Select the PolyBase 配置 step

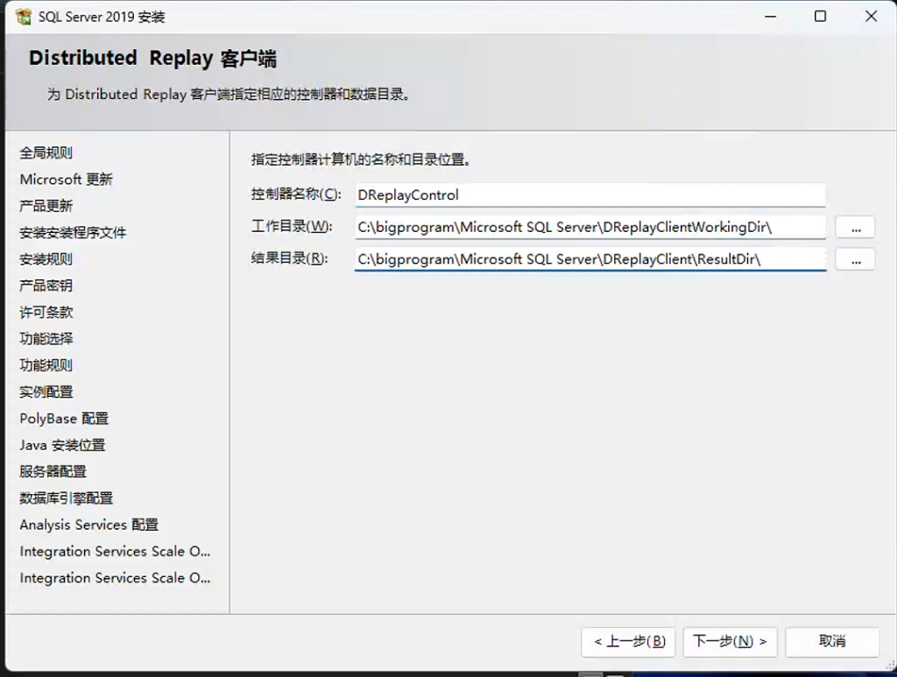64,419
